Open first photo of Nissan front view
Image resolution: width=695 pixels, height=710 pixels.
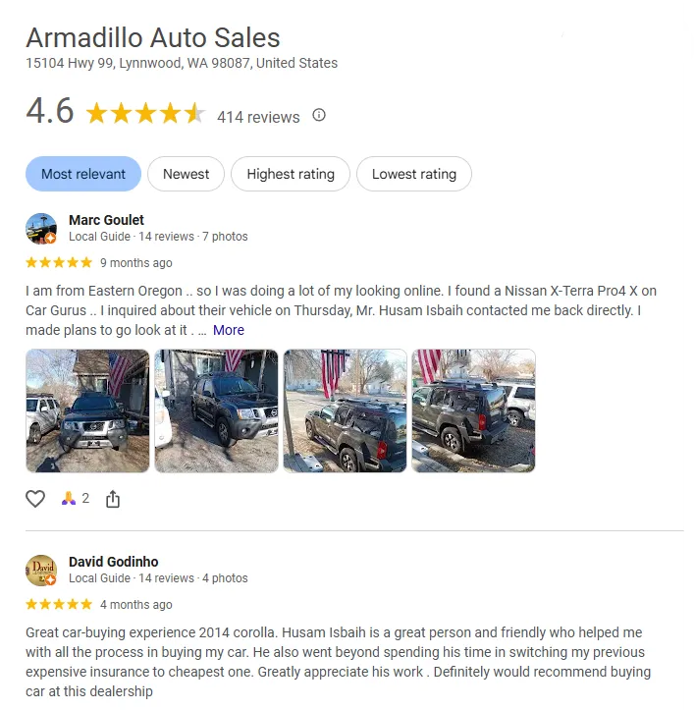pos(87,410)
